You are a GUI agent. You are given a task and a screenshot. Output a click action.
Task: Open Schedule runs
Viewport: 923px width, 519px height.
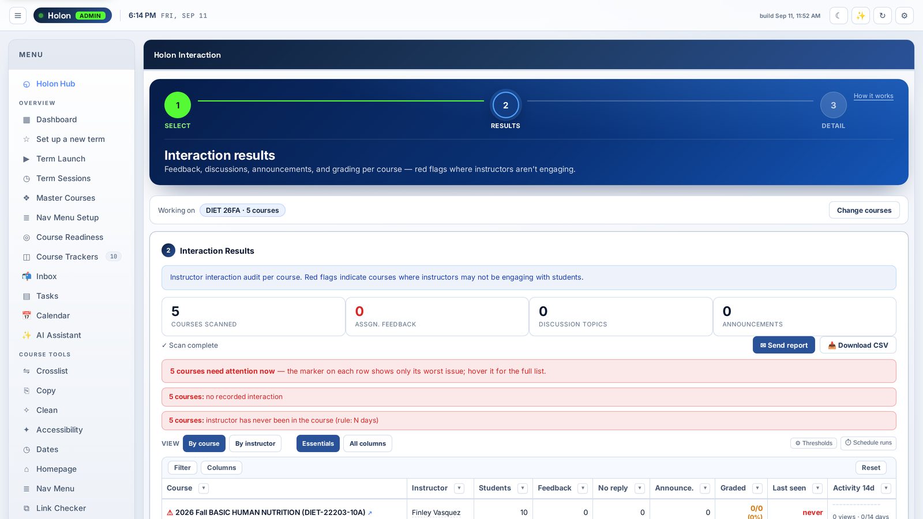coord(868,443)
